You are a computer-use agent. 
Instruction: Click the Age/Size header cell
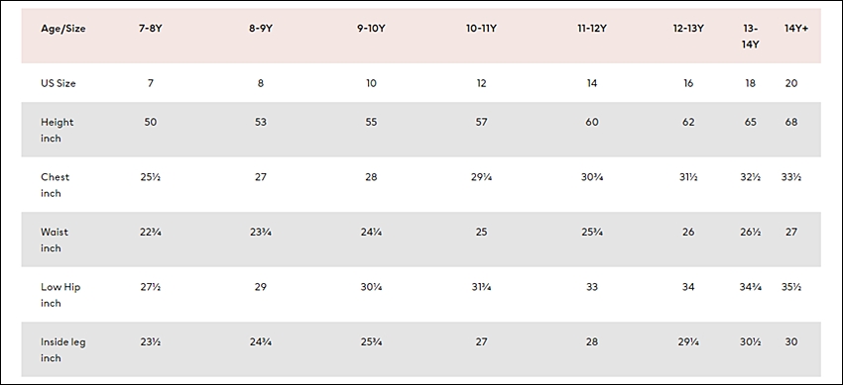click(62, 29)
